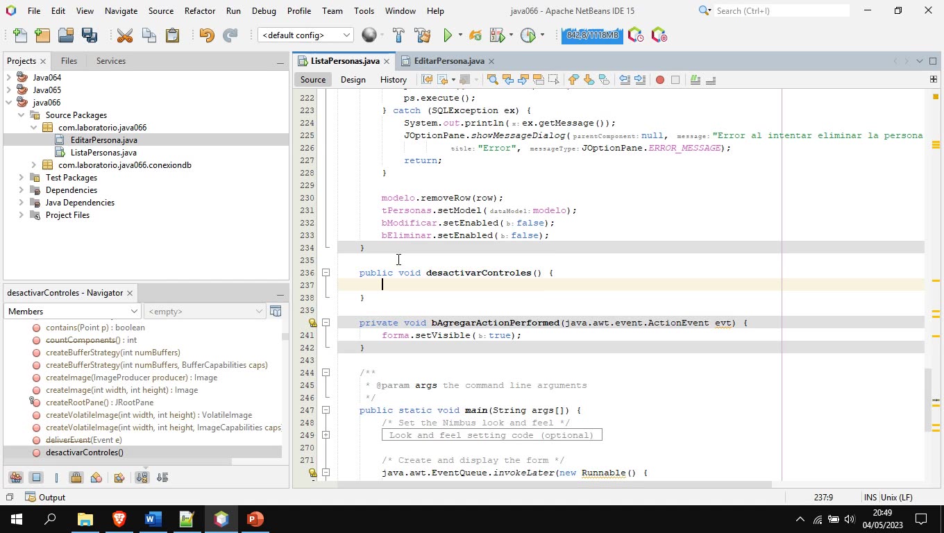
Task: Click the Find Next Occurrence icon
Action: point(523,80)
